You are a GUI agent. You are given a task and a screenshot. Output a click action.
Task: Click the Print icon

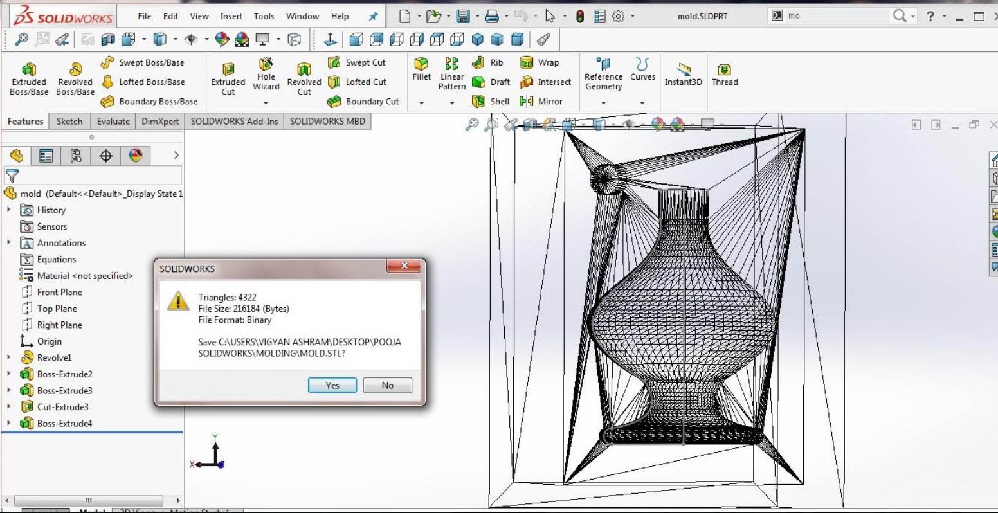point(492,16)
